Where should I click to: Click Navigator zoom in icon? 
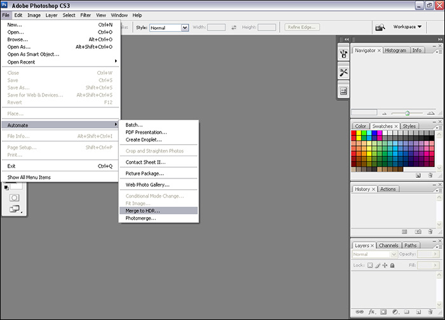pos(431,113)
